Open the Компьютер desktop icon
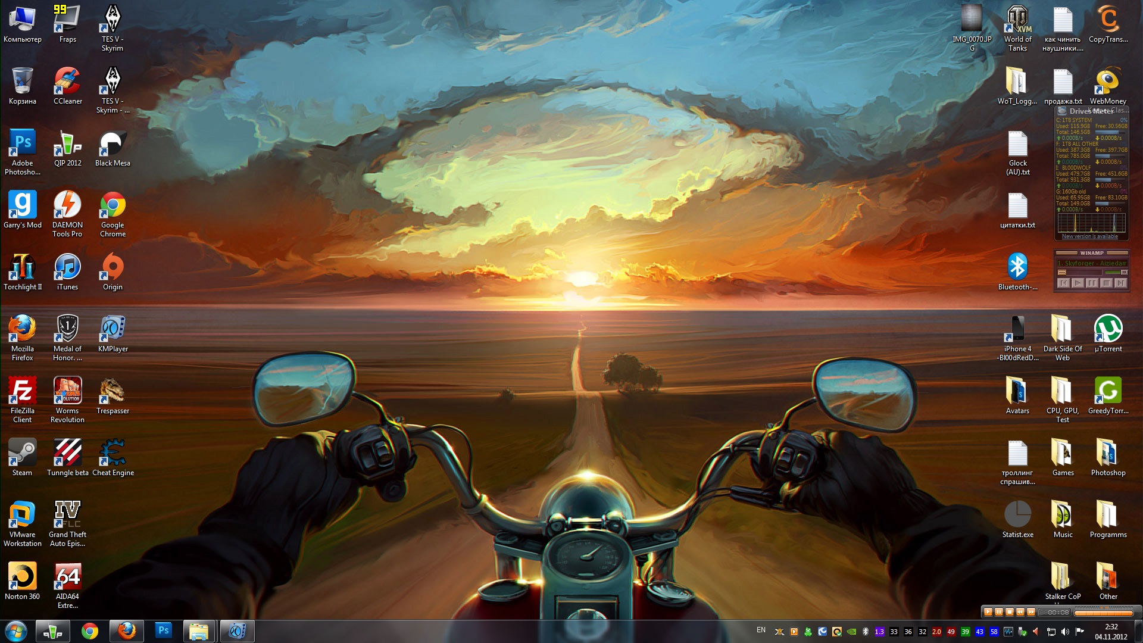 point(23,24)
